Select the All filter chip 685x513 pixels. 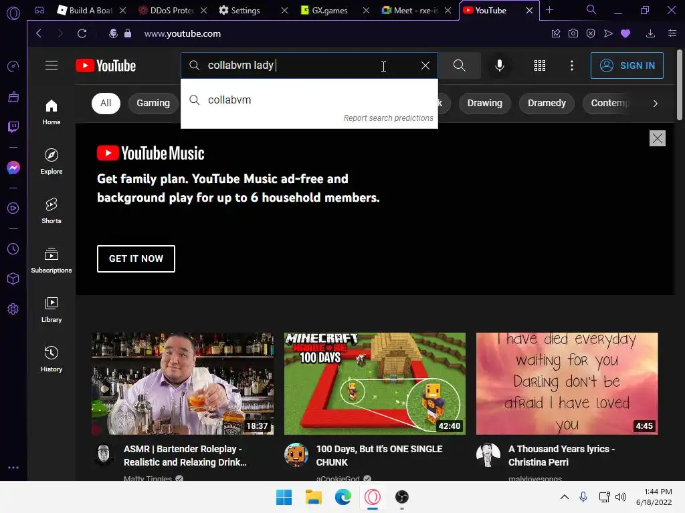pyautogui.click(x=106, y=104)
